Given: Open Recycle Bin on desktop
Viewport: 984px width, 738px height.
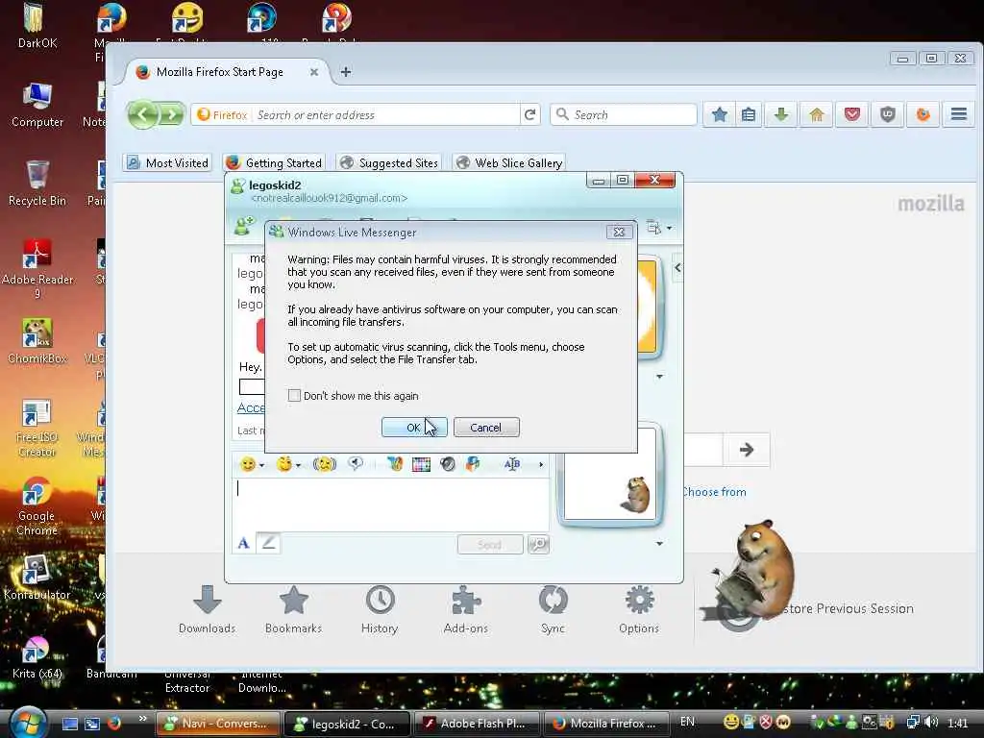Looking at the screenshot, I should click(37, 184).
